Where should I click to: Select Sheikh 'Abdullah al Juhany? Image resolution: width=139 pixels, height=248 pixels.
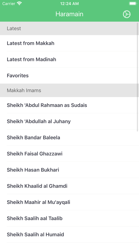[x=69, y=121]
